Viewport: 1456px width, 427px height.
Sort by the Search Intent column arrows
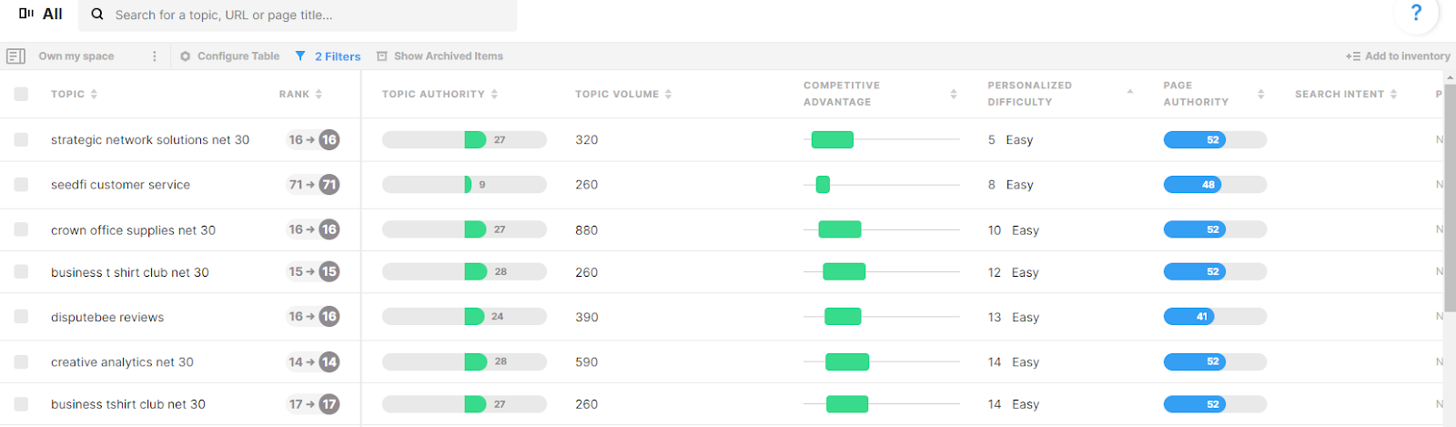1393,94
